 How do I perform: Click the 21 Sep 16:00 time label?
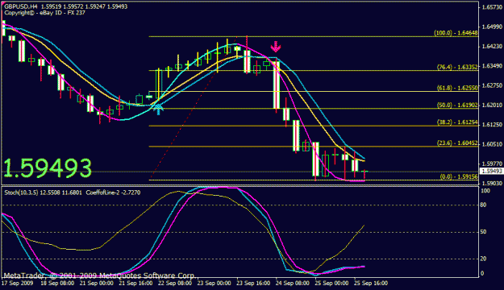tap(135, 283)
